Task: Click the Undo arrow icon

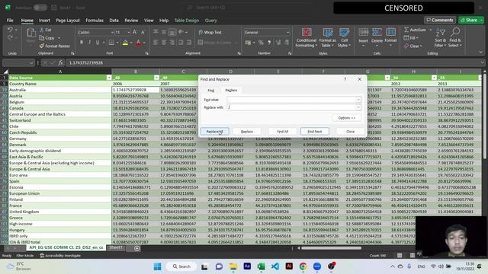Action: 10,30
